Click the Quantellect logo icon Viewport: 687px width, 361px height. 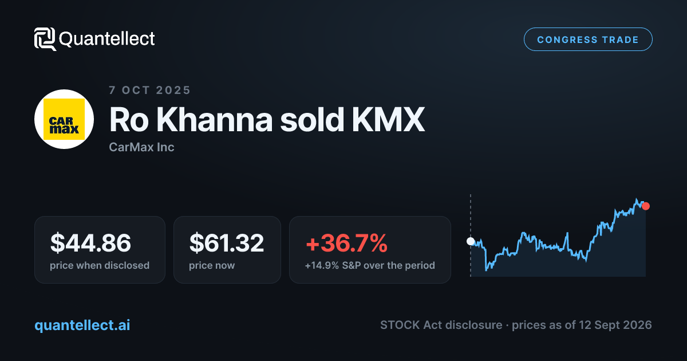coord(45,39)
